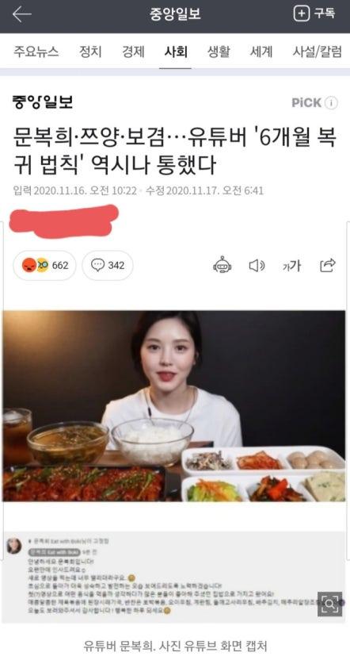The height and width of the screenshot is (660, 350).
Task: Share the article using share icon
Action: point(328,265)
